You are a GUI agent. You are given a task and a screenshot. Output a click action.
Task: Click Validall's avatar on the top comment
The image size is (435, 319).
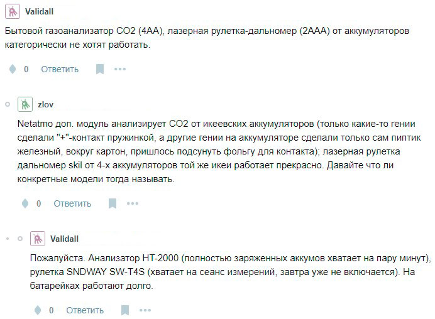point(12,11)
